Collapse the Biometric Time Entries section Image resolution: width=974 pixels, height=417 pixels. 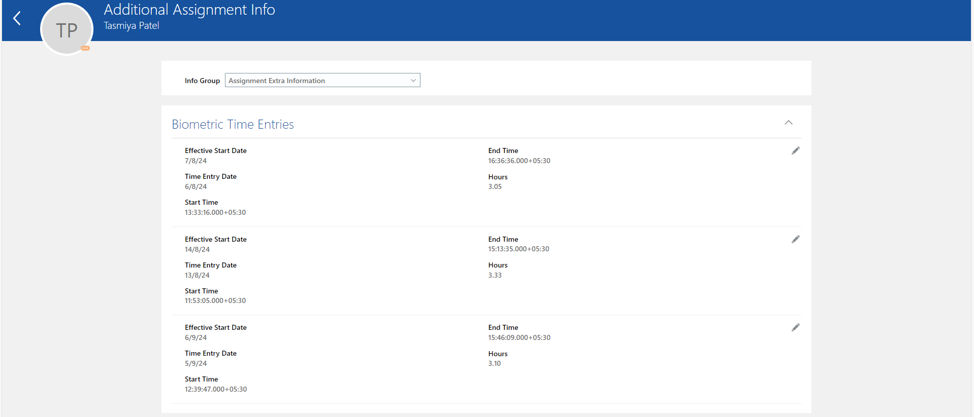coord(788,123)
